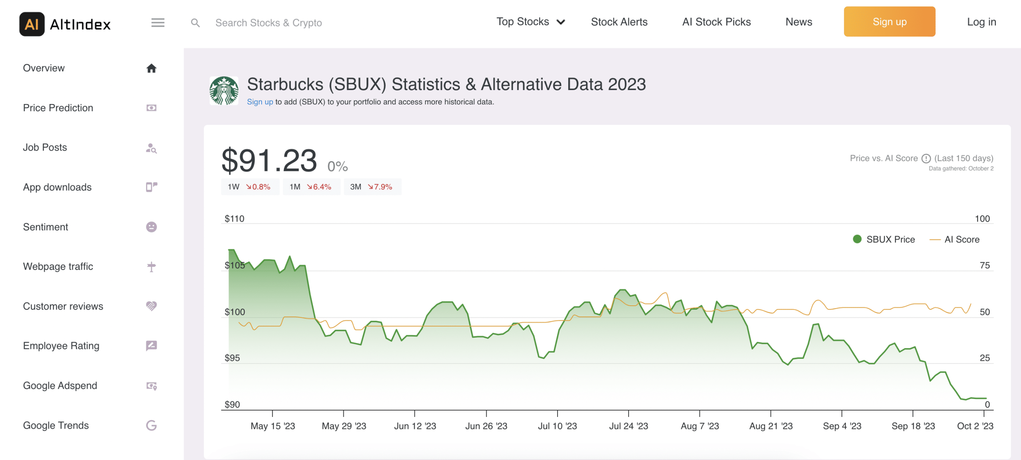Click the AI Score info icon

pos(926,159)
